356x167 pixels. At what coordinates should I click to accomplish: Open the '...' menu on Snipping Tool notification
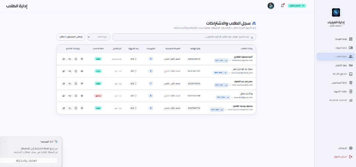[x=5, y=141]
